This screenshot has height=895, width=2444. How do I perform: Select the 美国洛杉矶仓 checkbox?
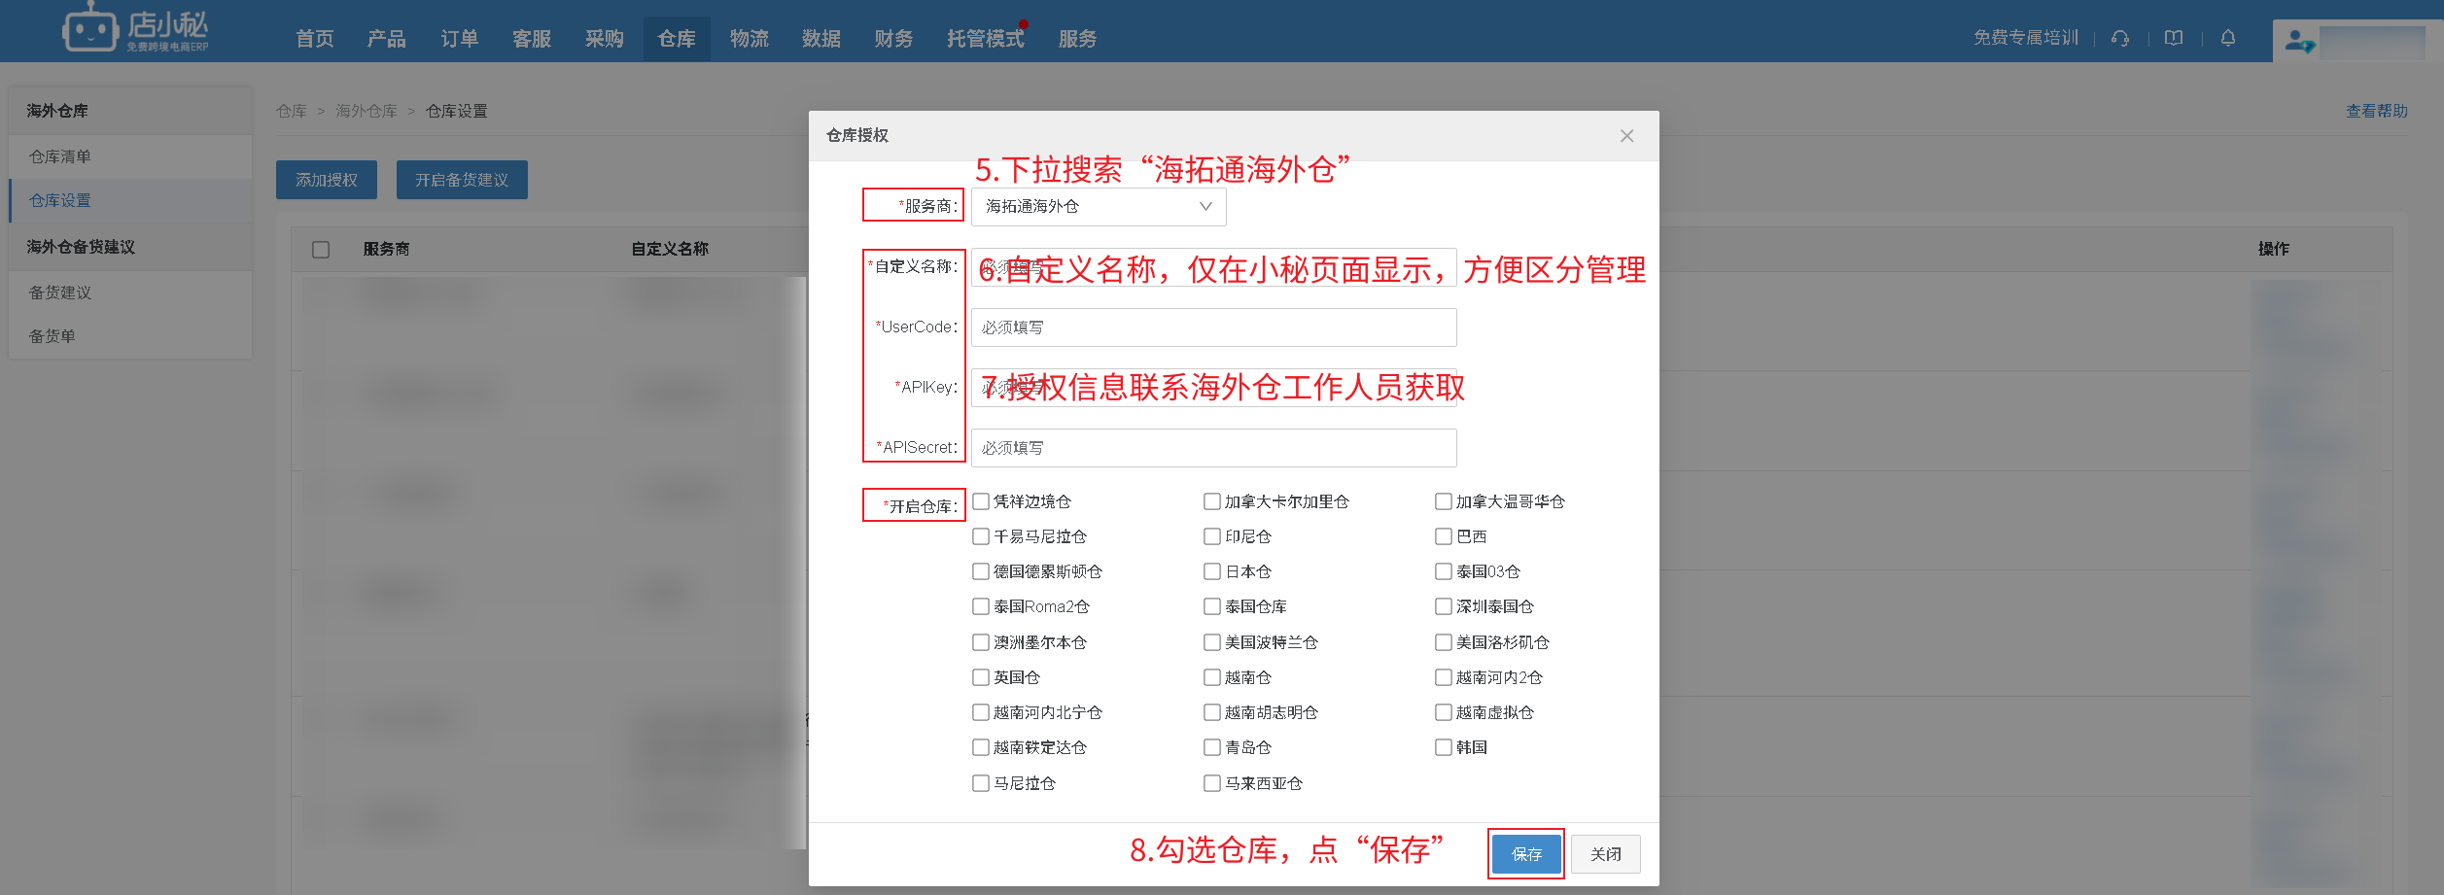tap(1444, 642)
